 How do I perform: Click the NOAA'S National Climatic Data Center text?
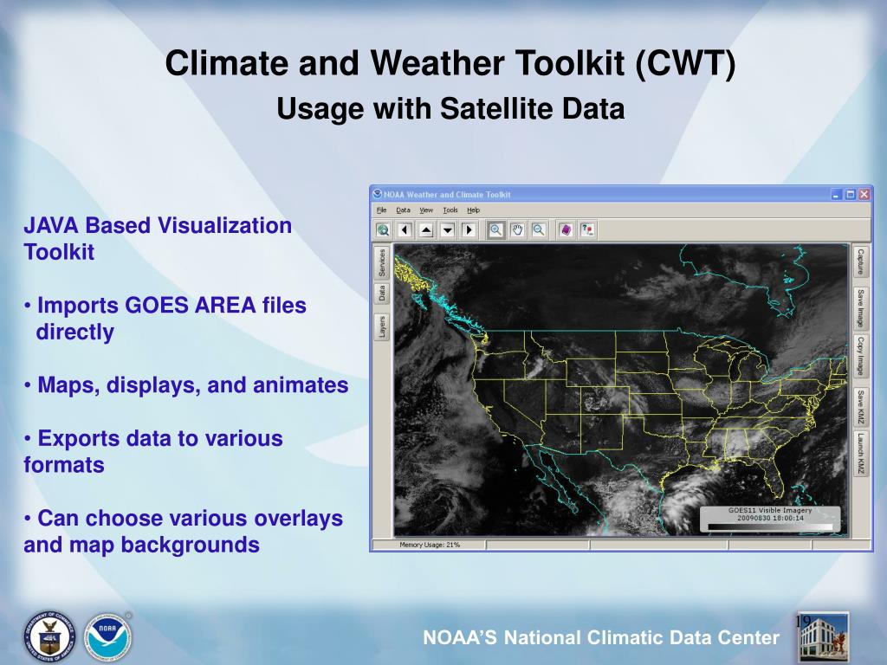point(601,638)
